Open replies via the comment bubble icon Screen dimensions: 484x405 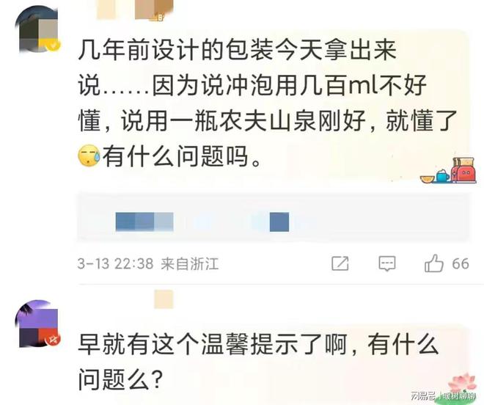(x=386, y=263)
